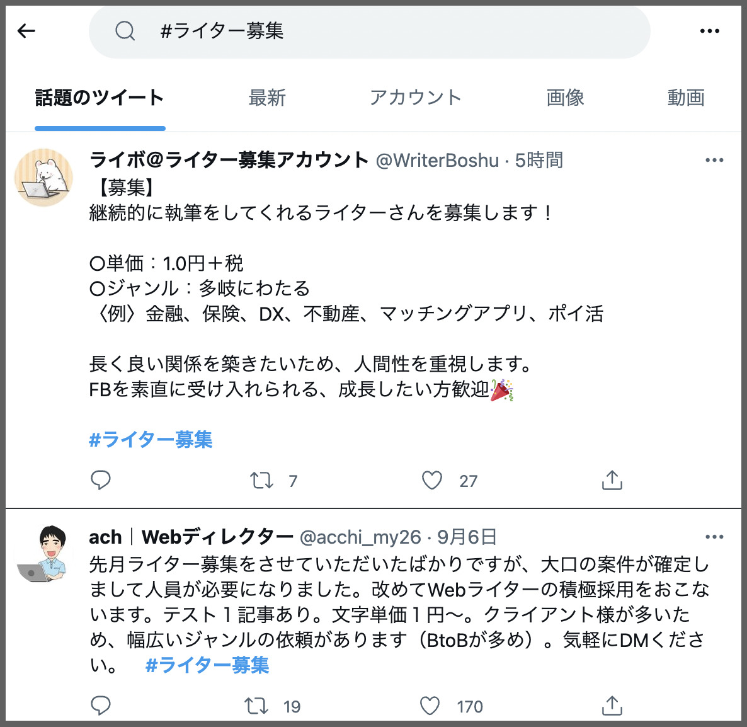The height and width of the screenshot is (727, 747).
Task: Switch to the アカウント tab
Action: pos(416,98)
